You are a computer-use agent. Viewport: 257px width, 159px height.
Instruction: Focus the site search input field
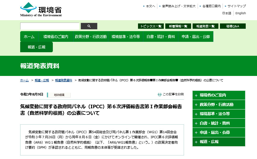[x=50, y=26]
